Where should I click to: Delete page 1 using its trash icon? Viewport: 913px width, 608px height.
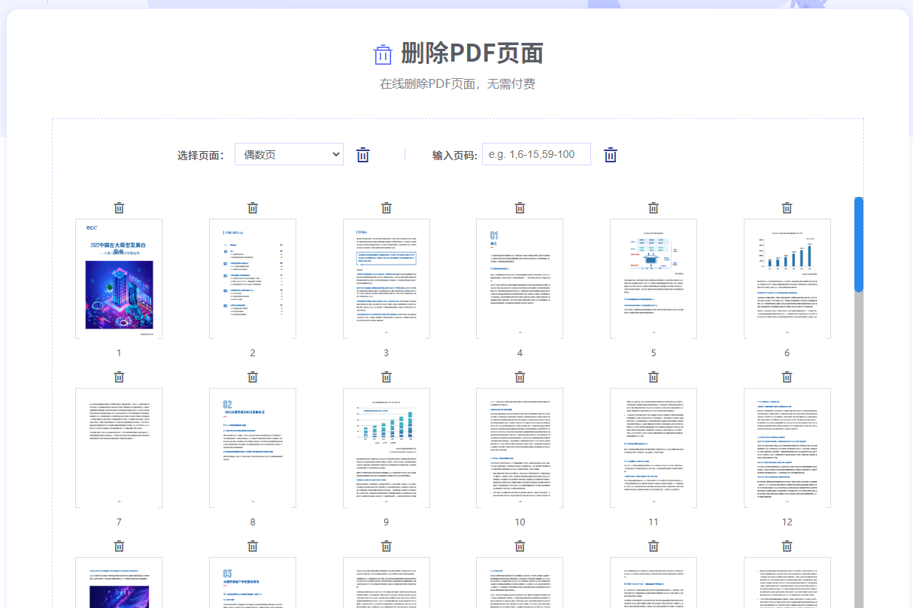click(x=118, y=207)
